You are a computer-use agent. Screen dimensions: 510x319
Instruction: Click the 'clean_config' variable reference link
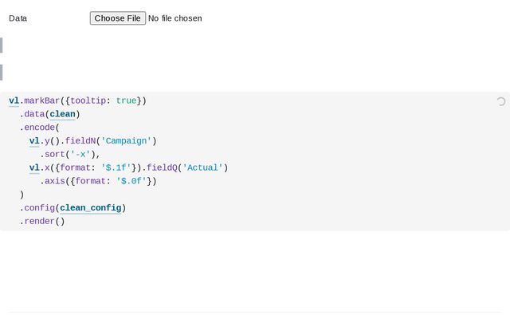coord(91,208)
